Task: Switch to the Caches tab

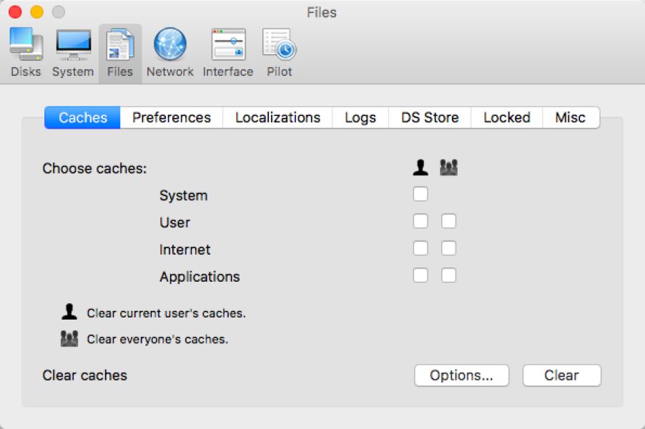Action: pyautogui.click(x=83, y=118)
